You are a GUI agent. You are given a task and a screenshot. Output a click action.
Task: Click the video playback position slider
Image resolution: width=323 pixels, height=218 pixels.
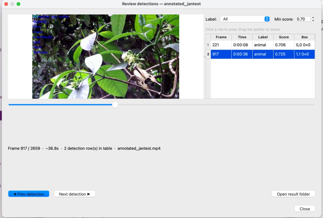(115, 105)
